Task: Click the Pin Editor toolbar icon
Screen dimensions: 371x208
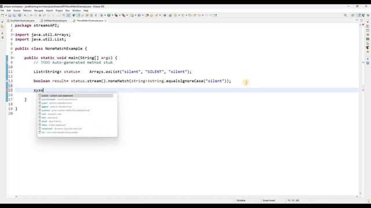Action: pos(215,16)
